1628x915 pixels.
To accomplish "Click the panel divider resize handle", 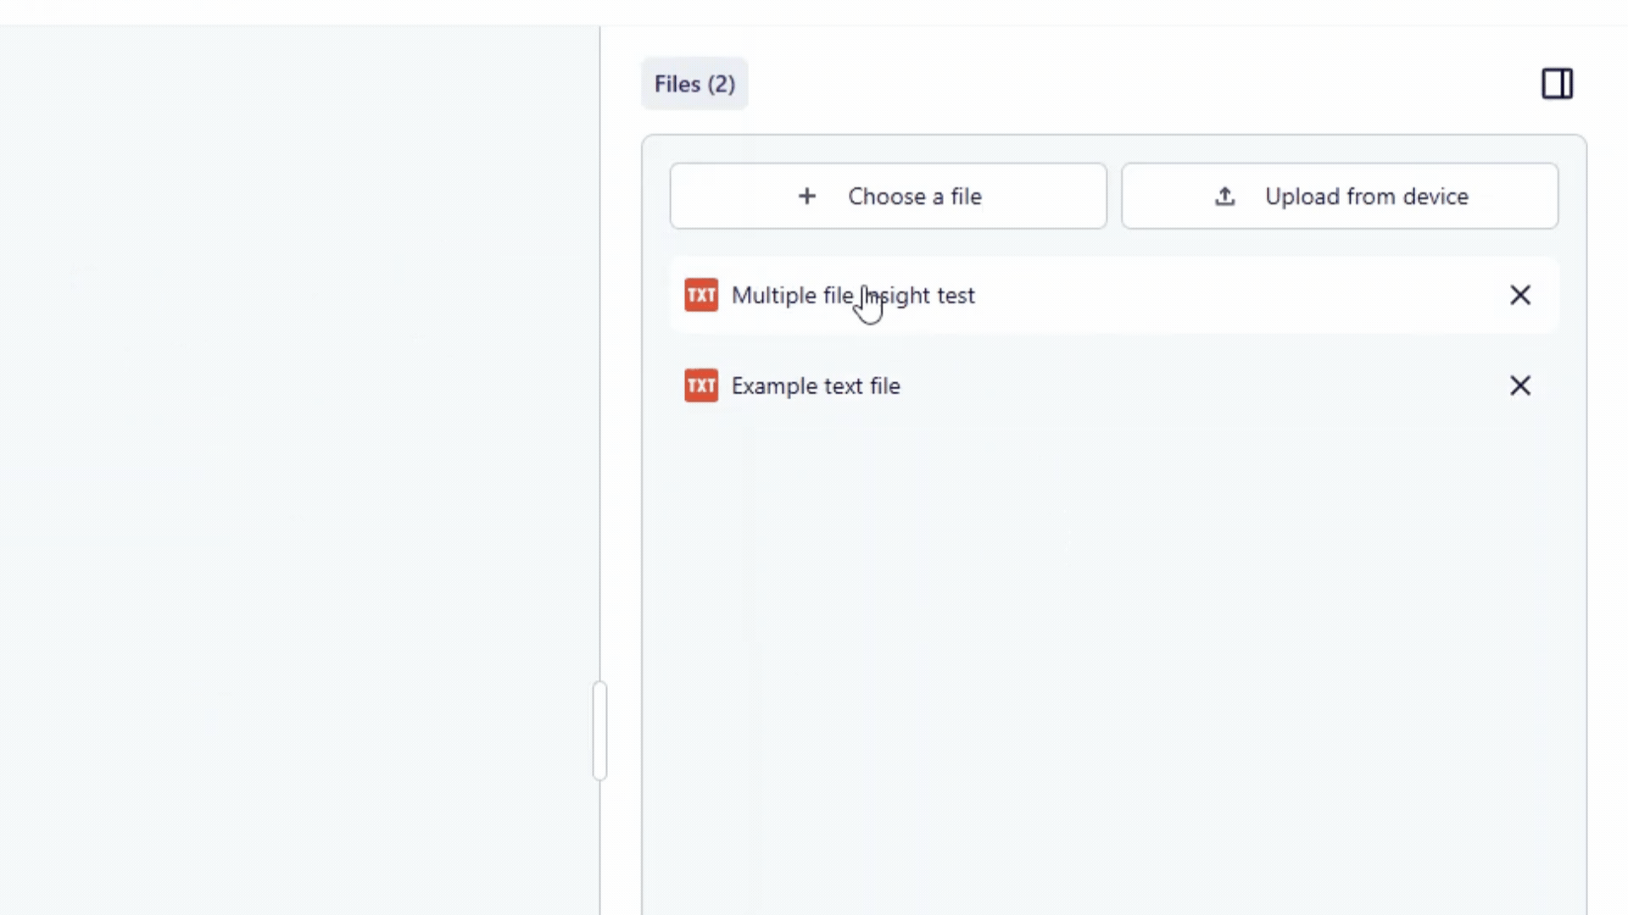I will coord(599,730).
